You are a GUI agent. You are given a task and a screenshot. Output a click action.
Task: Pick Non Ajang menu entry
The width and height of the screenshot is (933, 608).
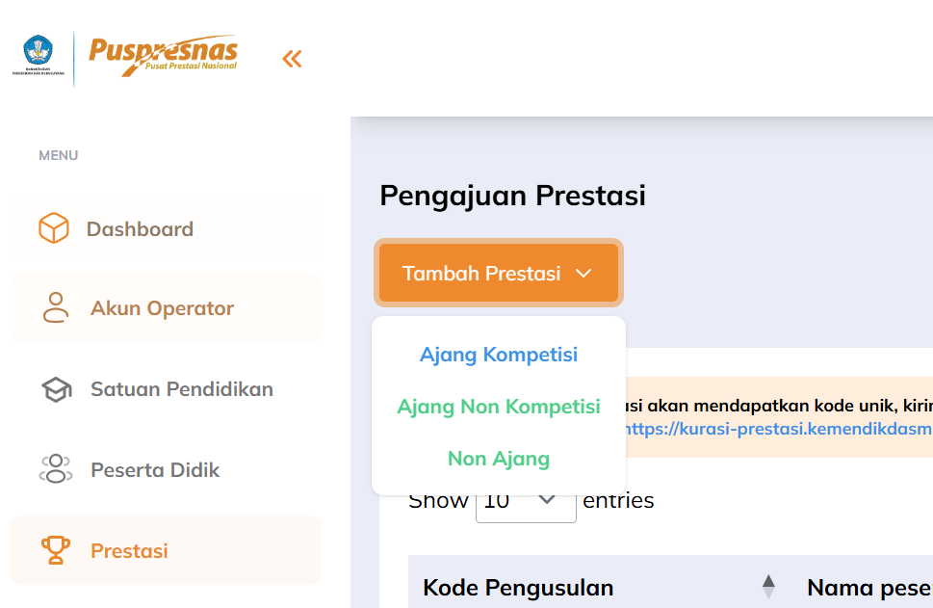(499, 459)
